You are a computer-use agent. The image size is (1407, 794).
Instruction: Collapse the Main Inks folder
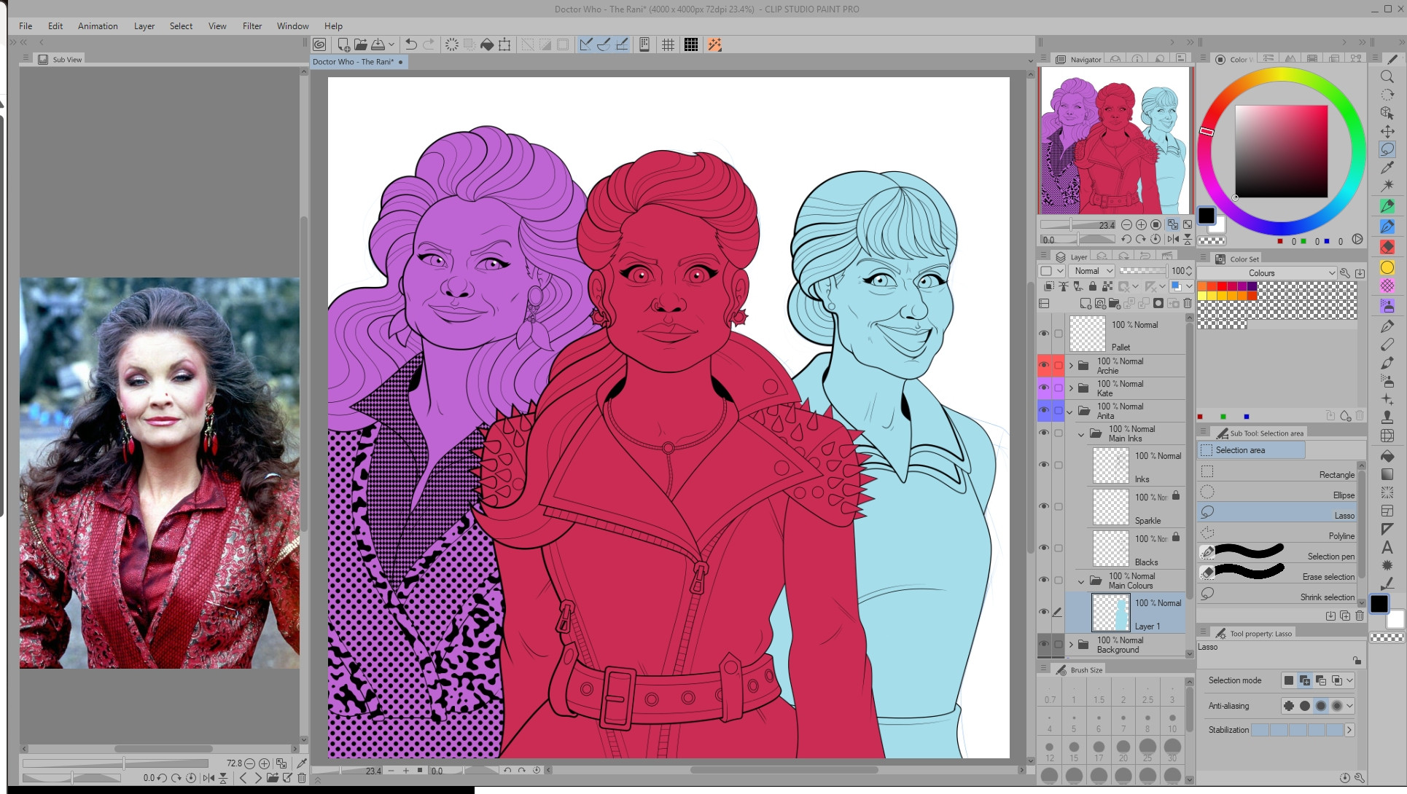[1082, 433]
